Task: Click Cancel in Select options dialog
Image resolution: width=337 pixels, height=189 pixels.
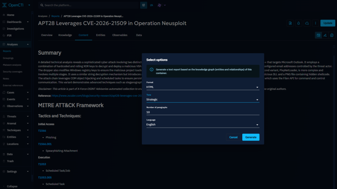Action: click(x=233, y=137)
